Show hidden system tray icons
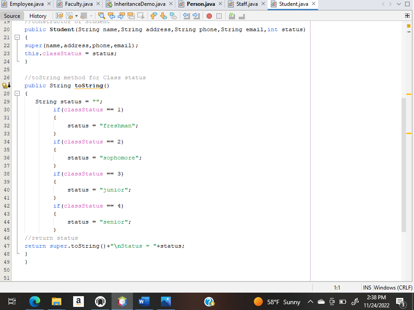Viewport: 414px width, 310px height. pos(310,302)
